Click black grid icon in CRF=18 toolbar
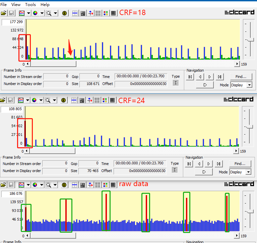Image resolution: width=257 pixels, height=243 pixels. pos(113,13)
